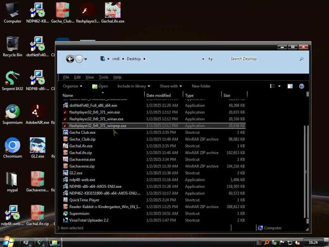Screen dimensions: 329x247
Task: Sort by Date modified column header
Action: pyautogui.click(x=164, y=95)
